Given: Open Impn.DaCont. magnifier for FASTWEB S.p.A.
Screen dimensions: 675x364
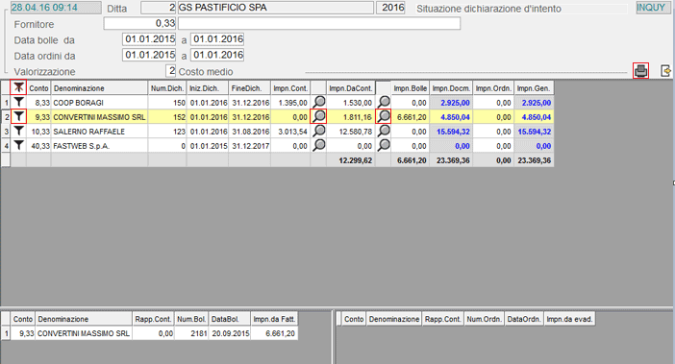Looking at the screenshot, I should pos(383,146).
